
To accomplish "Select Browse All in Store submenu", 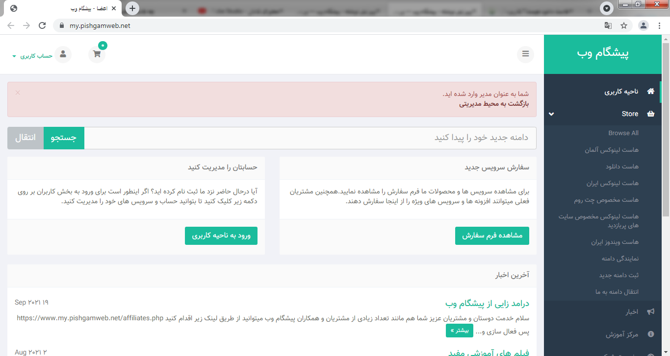I will [x=623, y=133].
